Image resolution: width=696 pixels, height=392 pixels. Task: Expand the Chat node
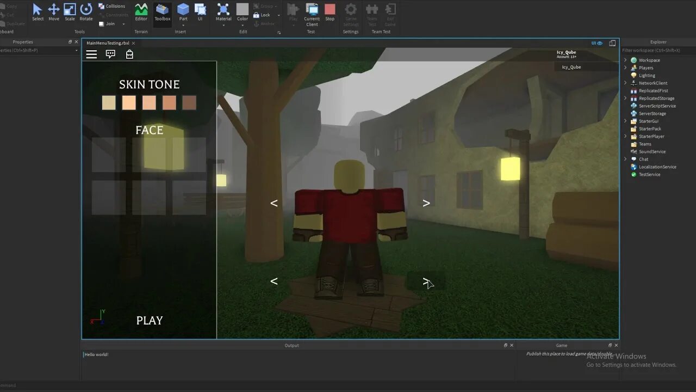[x=625, y=160]
